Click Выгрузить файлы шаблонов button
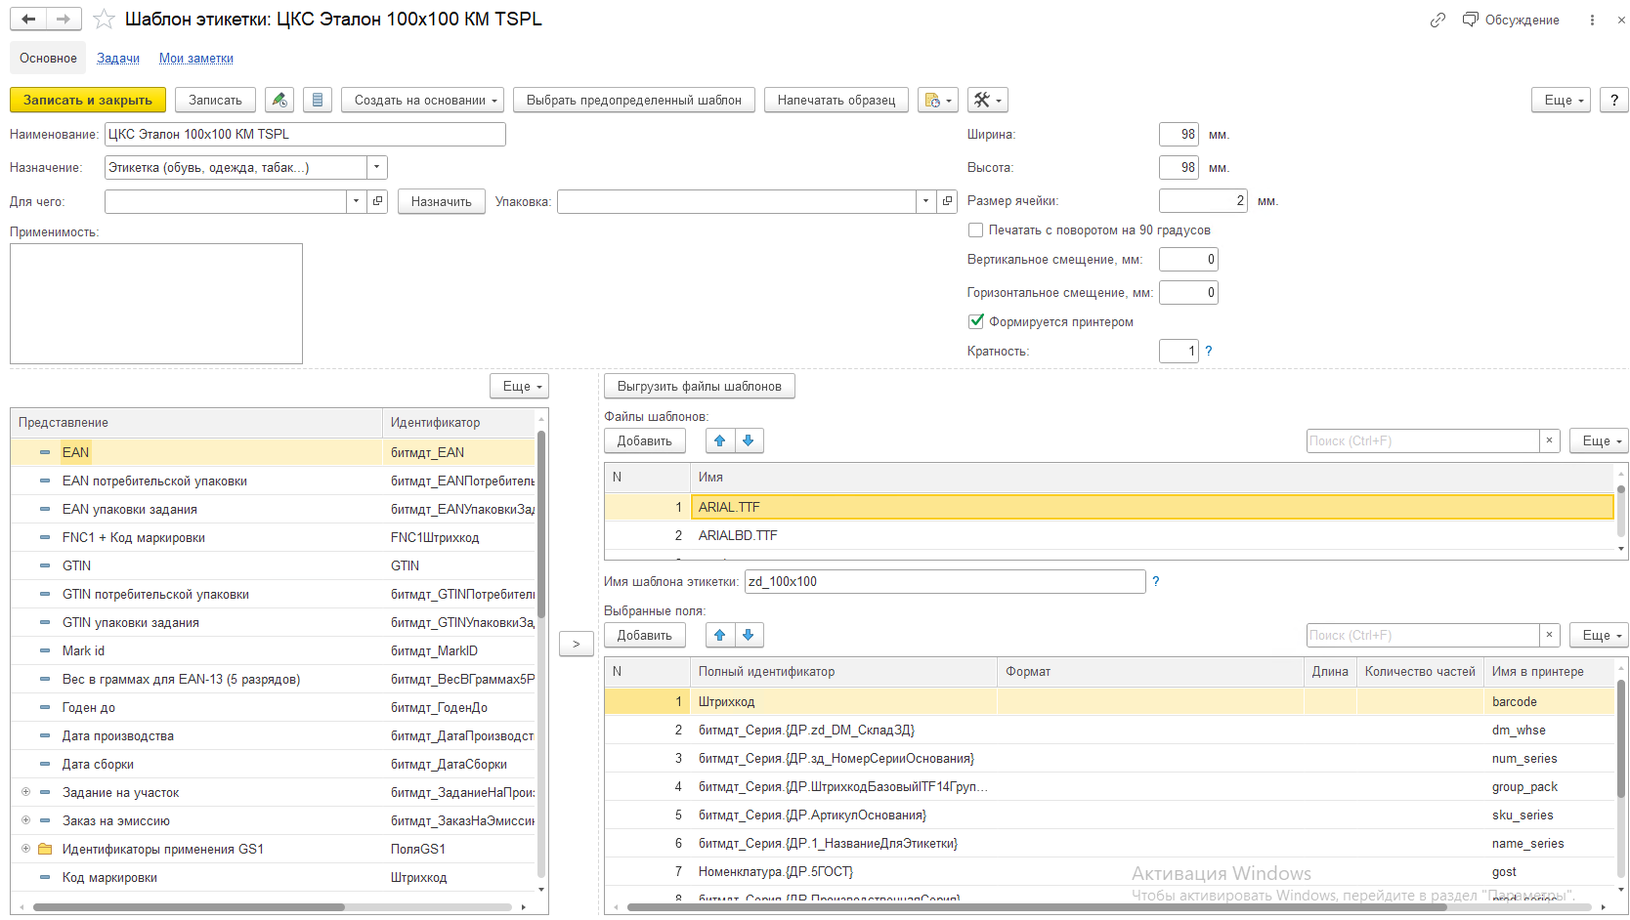Viewport: 1630px width, 920px height. (700, 386)
